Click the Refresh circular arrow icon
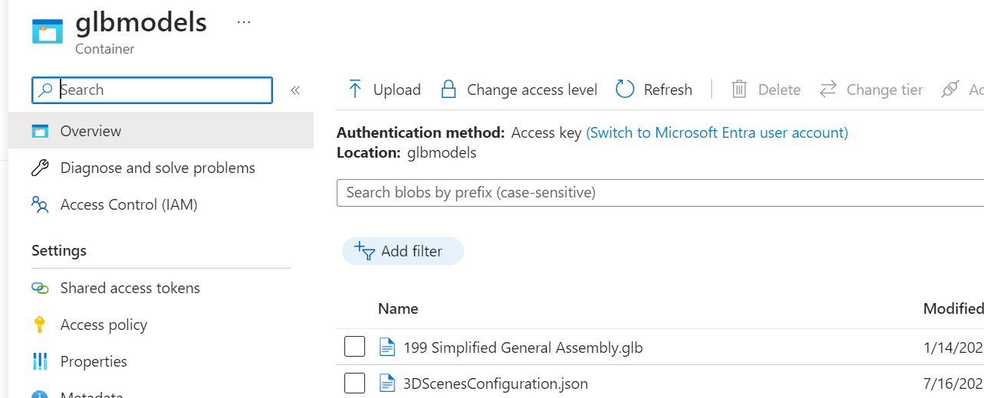Image resolution: width=984 pixels, height=398 pixels. point(625,90)
